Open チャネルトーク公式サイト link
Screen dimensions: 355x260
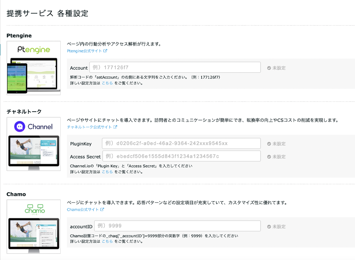[89, 127]
